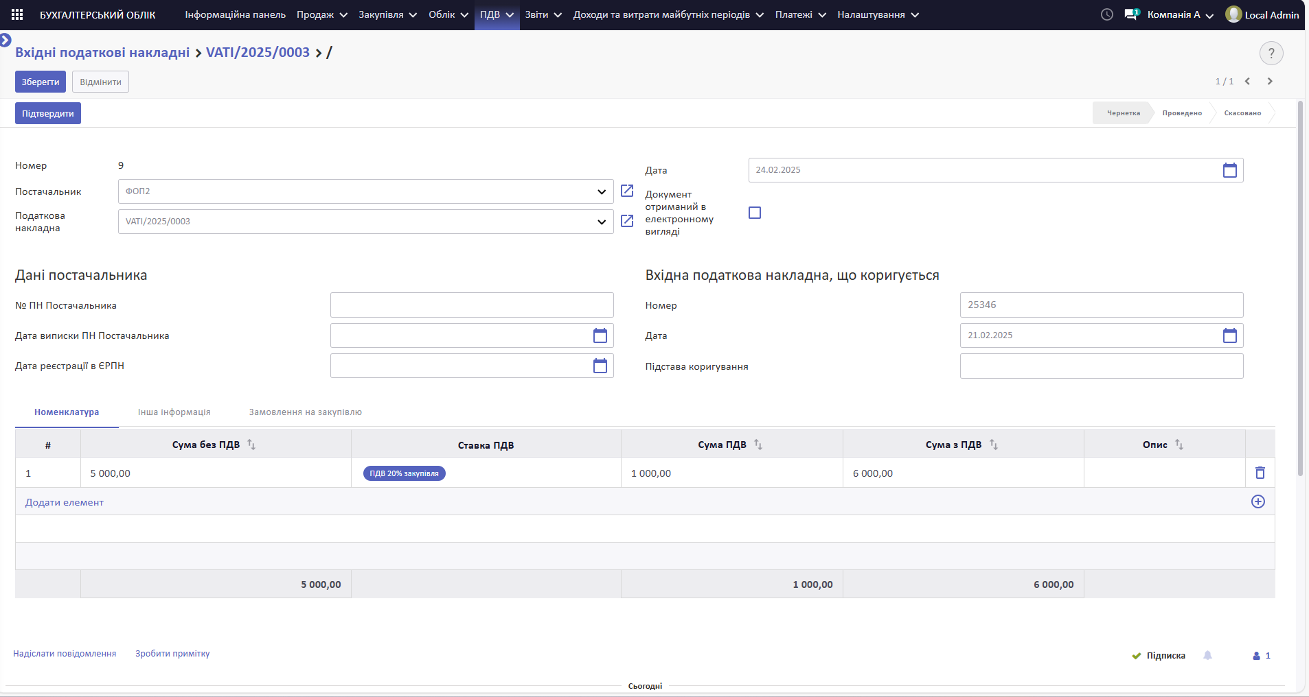Click the vertical page scrollbar

(1300, 288)
